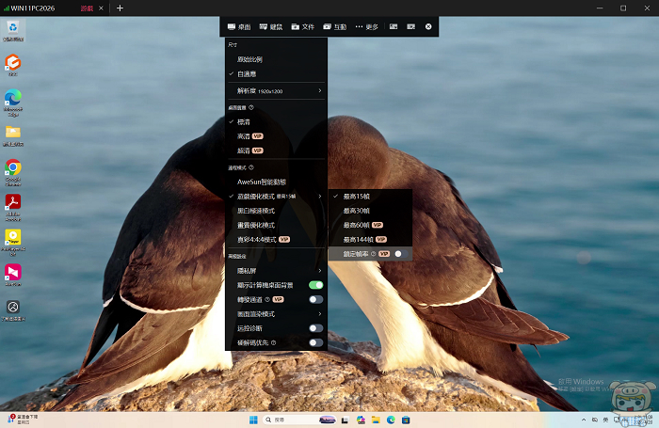Viewport: 659px width, 428px height.
Task: Enable the 遠控診斷 toggle switch
Action: (x=315, y=328)
